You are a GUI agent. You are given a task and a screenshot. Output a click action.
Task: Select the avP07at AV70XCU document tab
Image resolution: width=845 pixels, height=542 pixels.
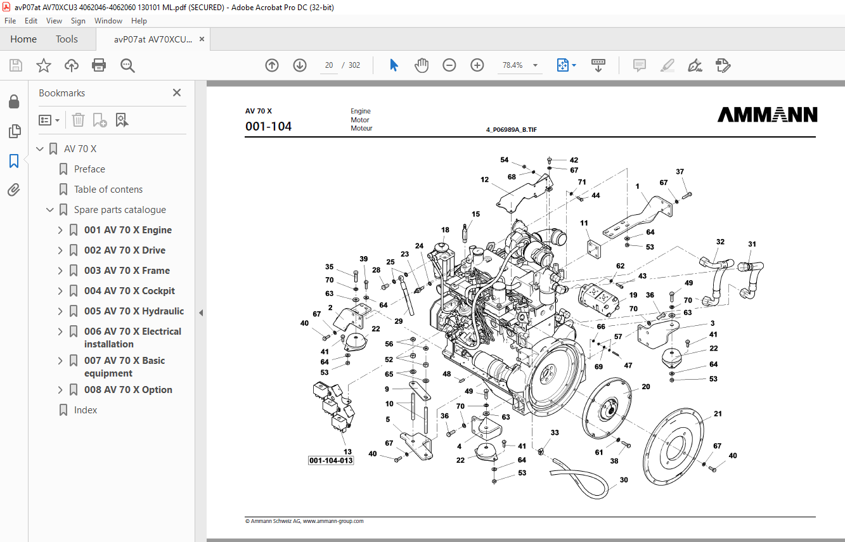[x=153, y=39]
